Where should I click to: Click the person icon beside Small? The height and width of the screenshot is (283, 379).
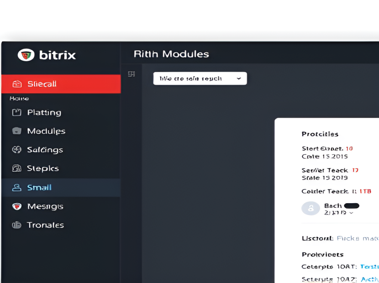click(17, 188)
